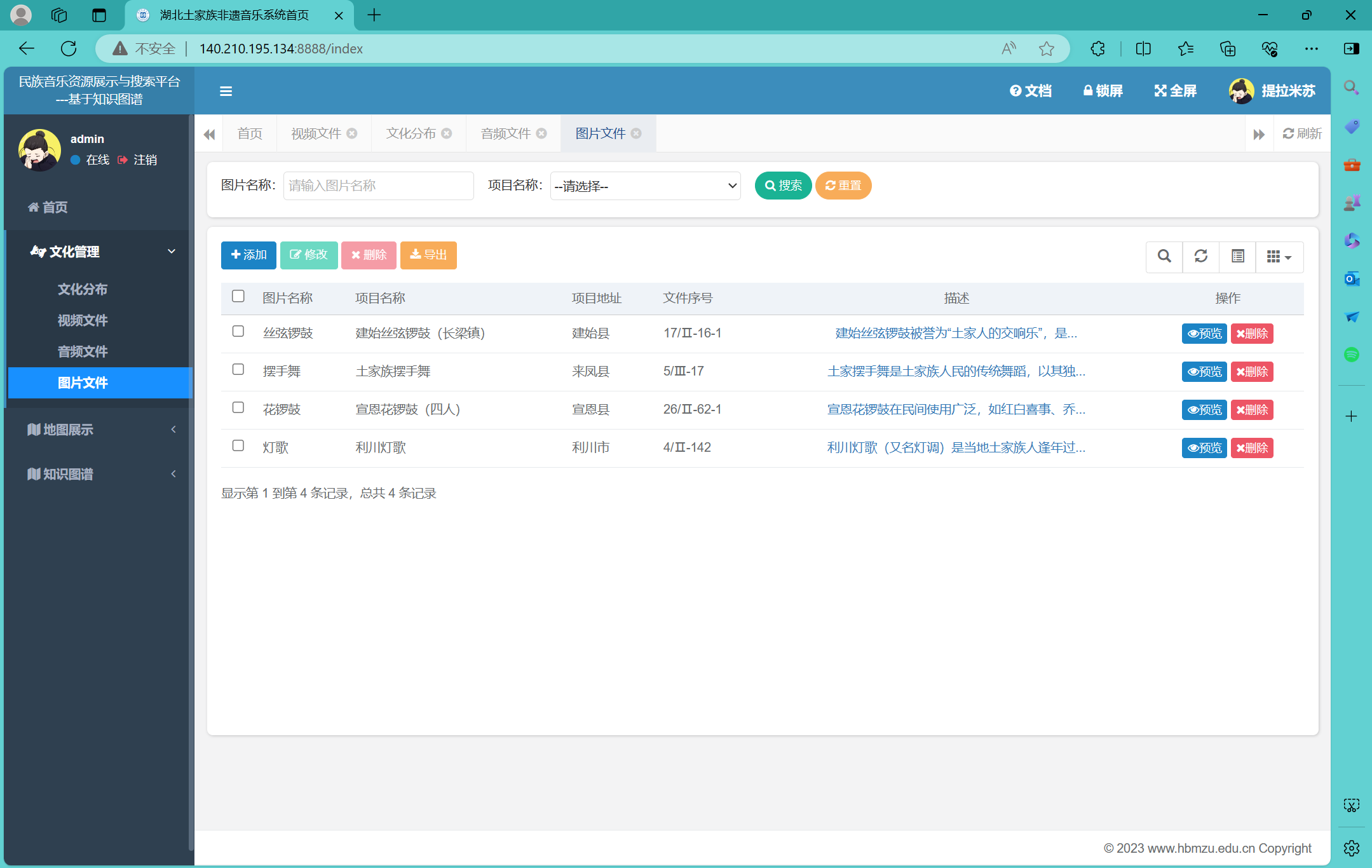Open the 提拉米苏 user avatar menu
1372x868 pixels.
tap(1272, 91)
